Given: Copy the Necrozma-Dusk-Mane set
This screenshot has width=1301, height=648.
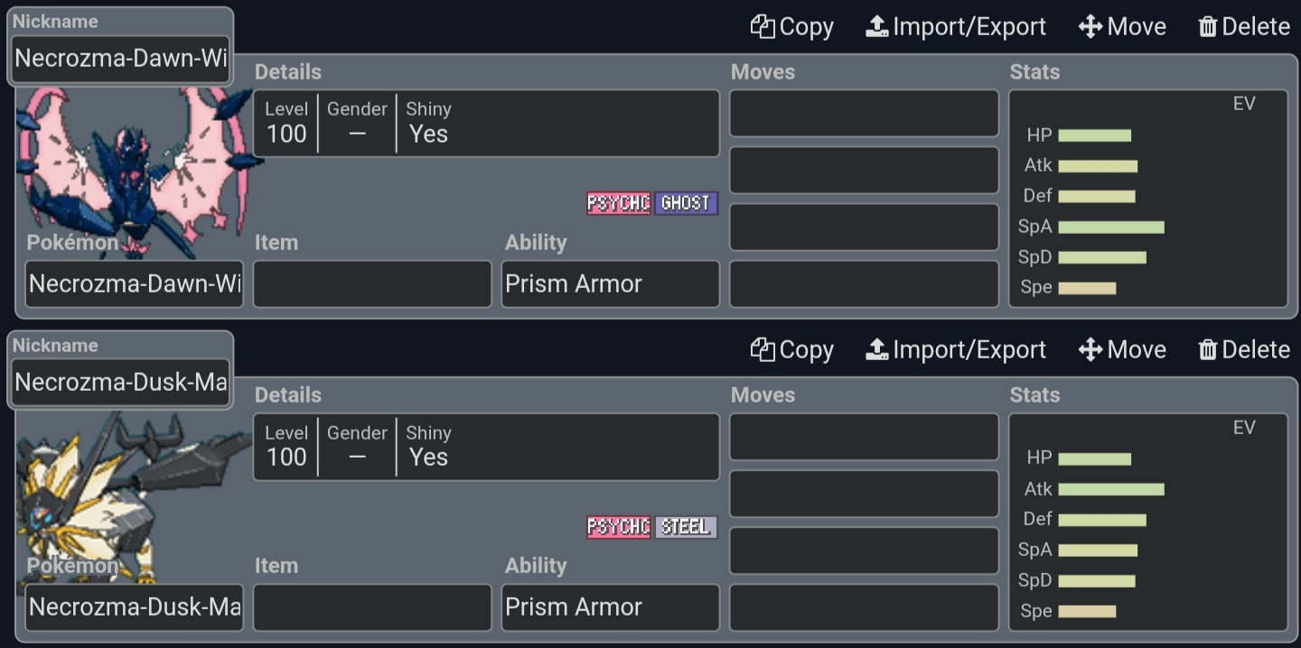Looking at the screenshot, I should (791, 350).
